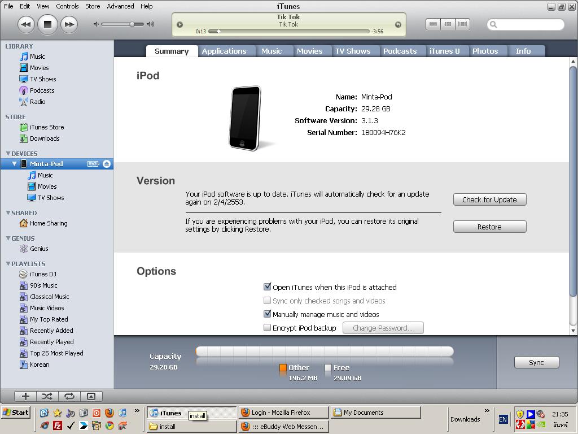578x434 pixels.
Task: Toggle Encrypt iPod backup checkbox
Action: pyautogui.click(x=267, y=328)
